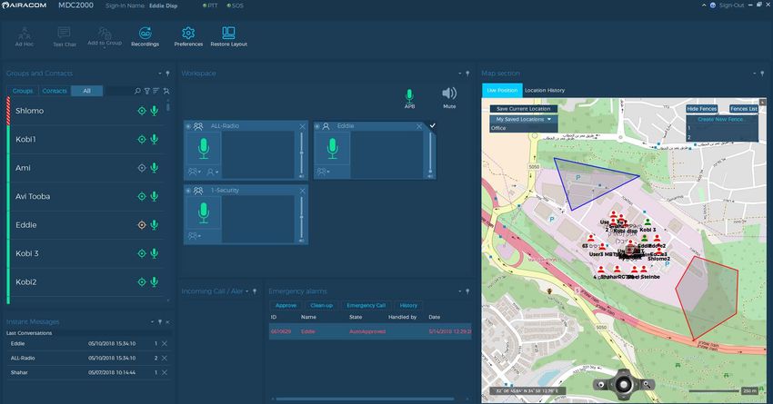The image size is (773, 404).
Task: Click the microphone icon for Kobi1
Action: [x=155, y=140]
